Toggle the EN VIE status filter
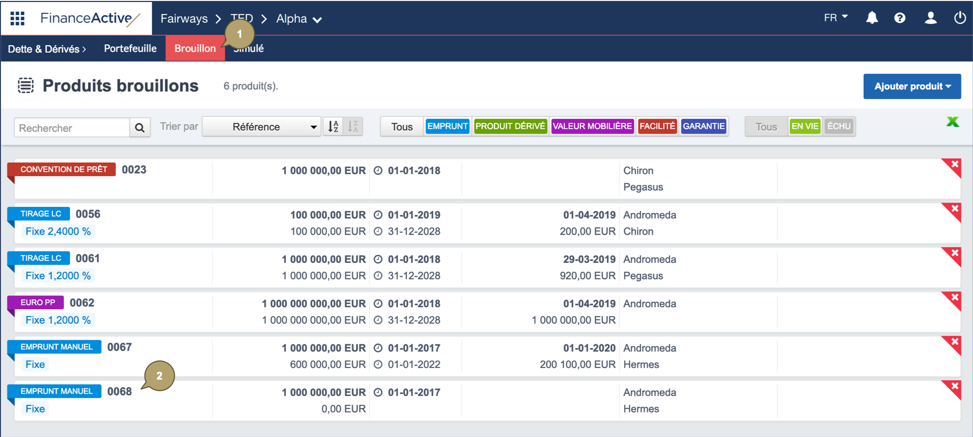This screenshot has height=437, width=973. point(804,126)
